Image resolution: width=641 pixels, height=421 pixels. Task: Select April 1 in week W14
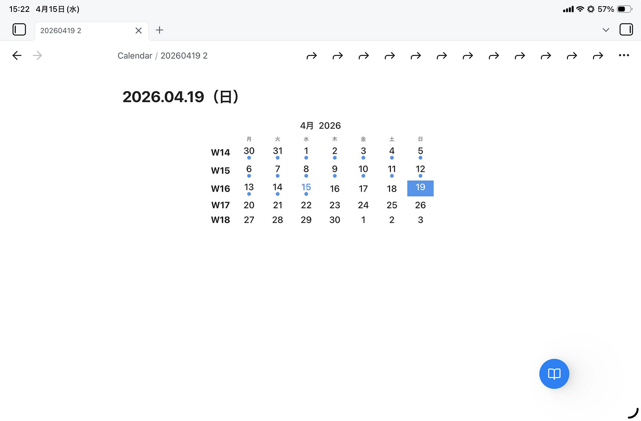(306, 152)
